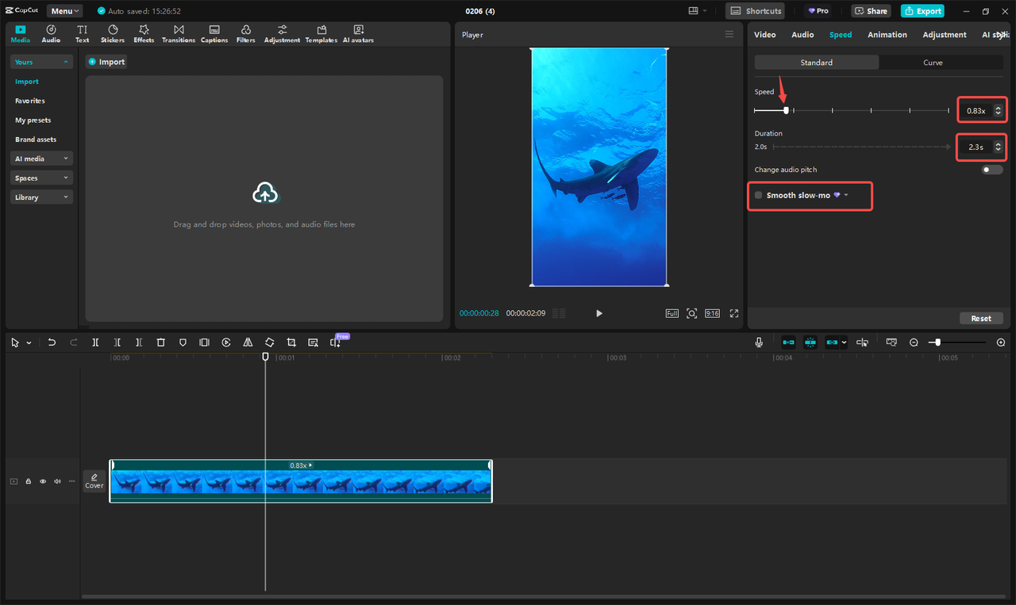Click the Speed slider handle
Screen dimensions: 1016x605
click(x=786, y=110)
